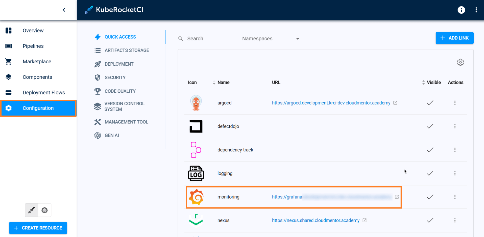Screen dimensions: 484x237
Task: Open actions menu for logging row
Action: tap(455, 173)
